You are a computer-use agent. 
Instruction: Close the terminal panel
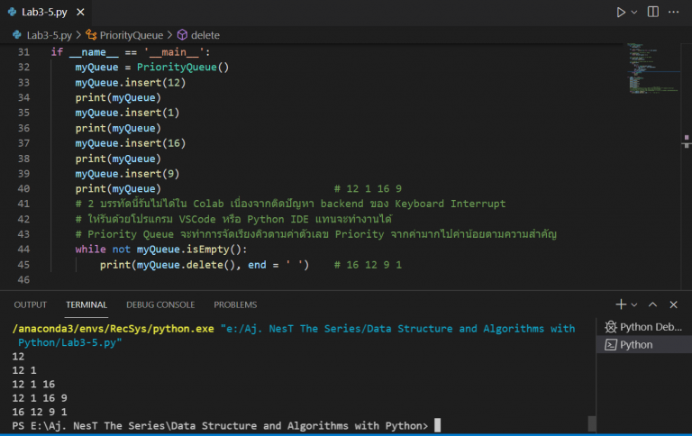pos(675,304)
